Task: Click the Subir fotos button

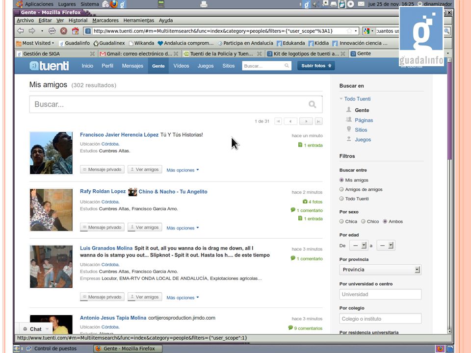Action: (316, 66)
